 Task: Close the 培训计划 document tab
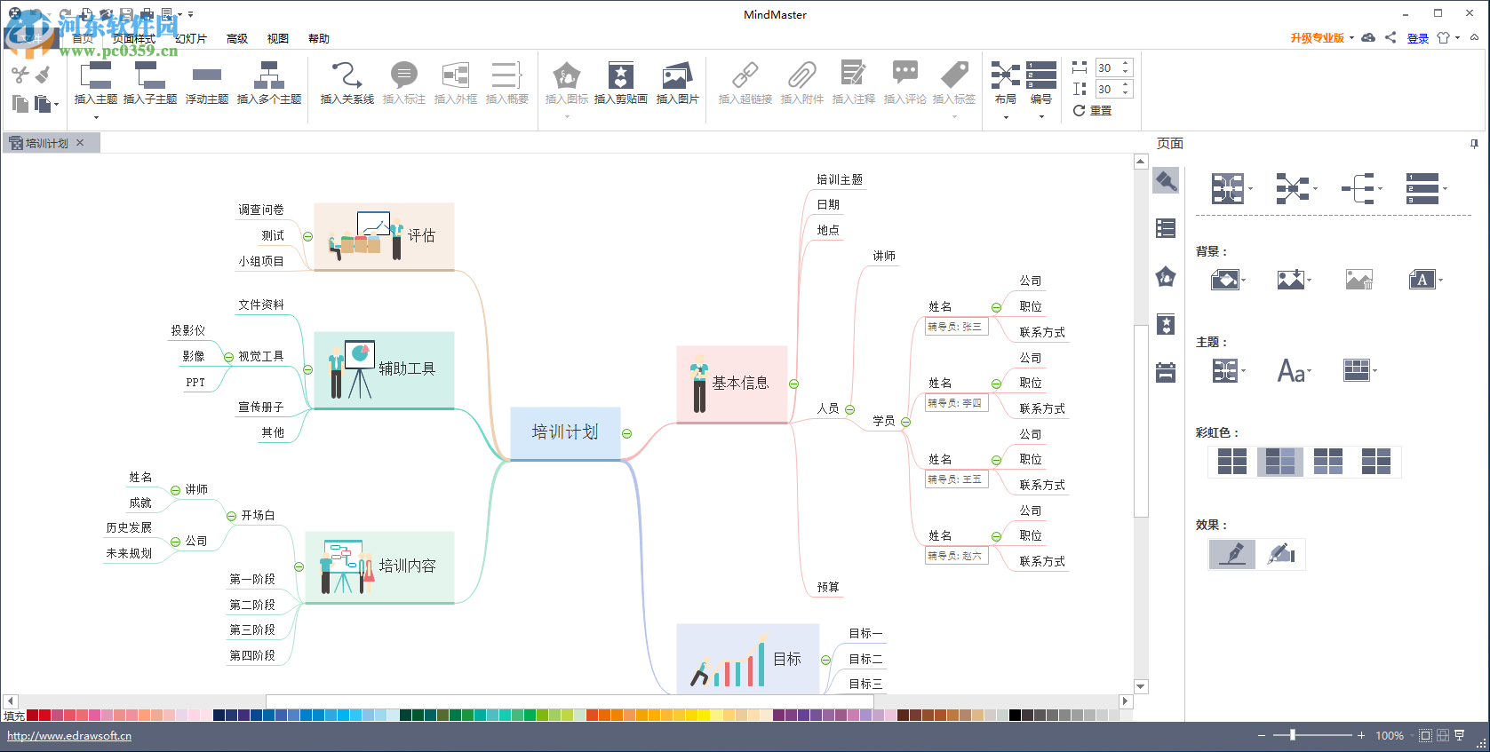tap(80, 143)
